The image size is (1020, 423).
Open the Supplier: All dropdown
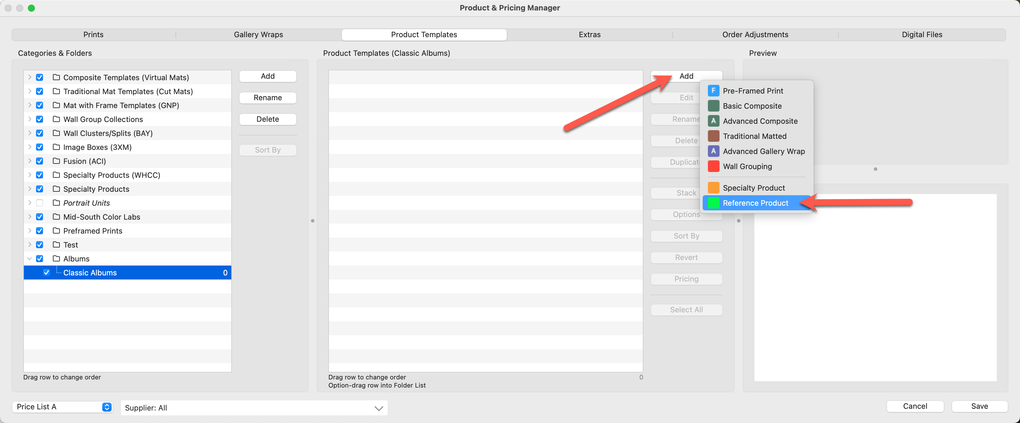click(254, 408)
